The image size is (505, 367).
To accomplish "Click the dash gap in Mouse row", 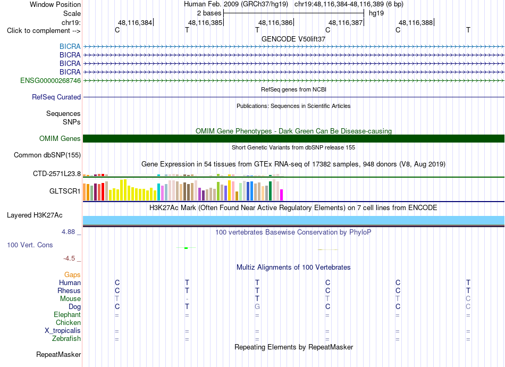I will 187,299.
